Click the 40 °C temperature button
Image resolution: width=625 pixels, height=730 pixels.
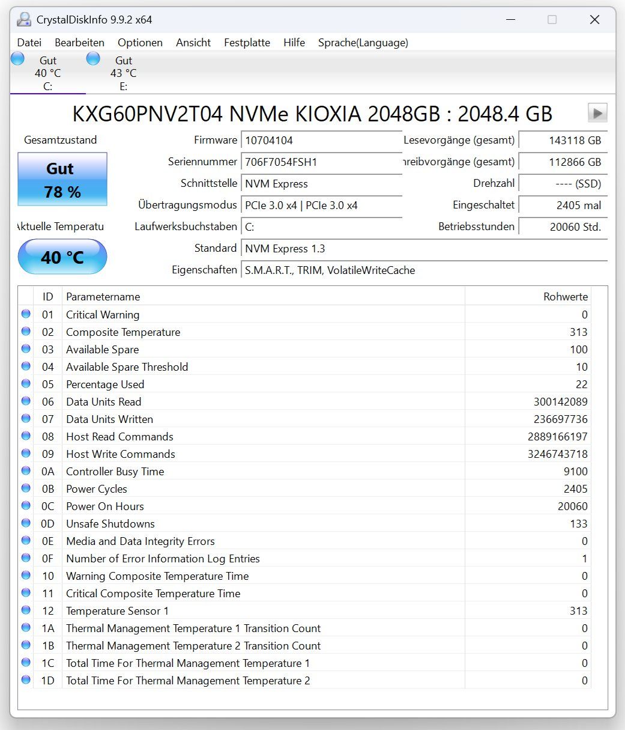62,257
